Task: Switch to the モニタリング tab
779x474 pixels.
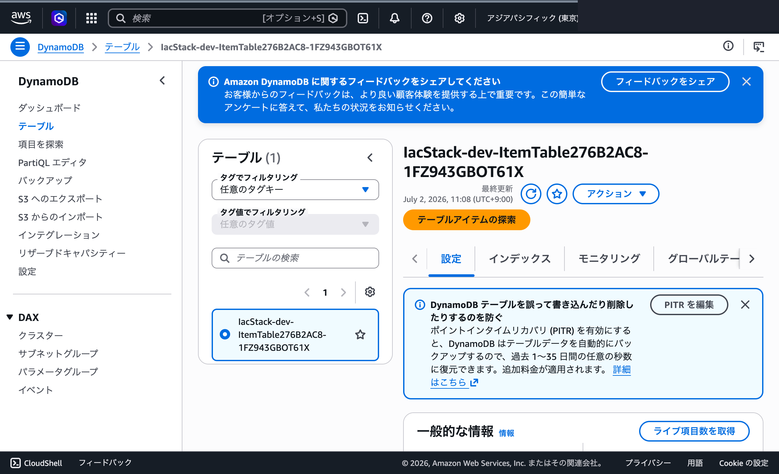Action: [x=609, y=258]
